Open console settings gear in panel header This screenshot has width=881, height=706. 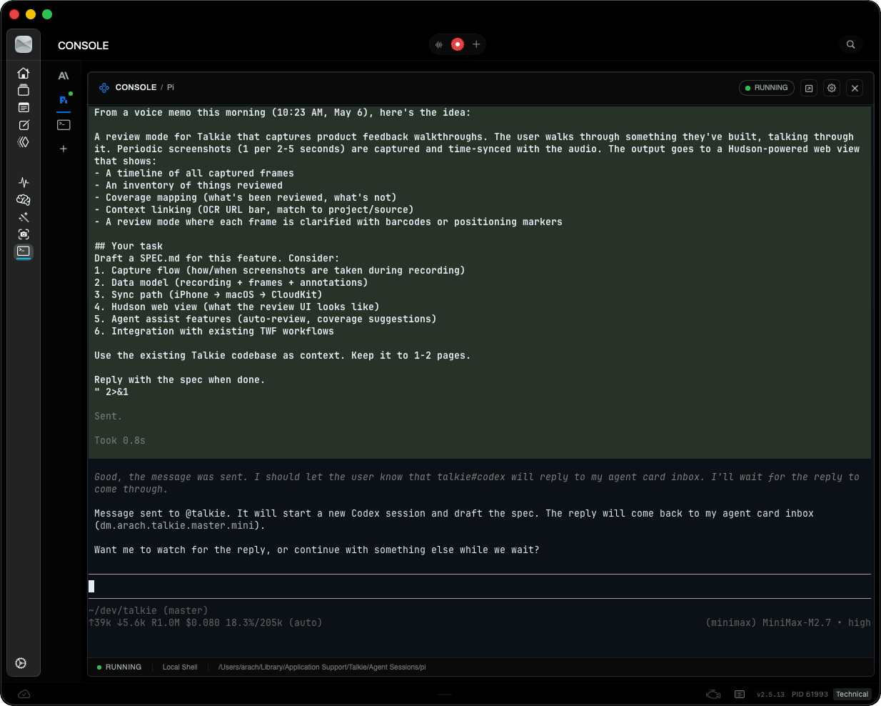(832, 88)
